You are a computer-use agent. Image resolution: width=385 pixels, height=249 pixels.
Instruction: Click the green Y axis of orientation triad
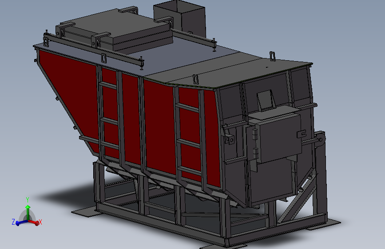[x=28, y=212]
